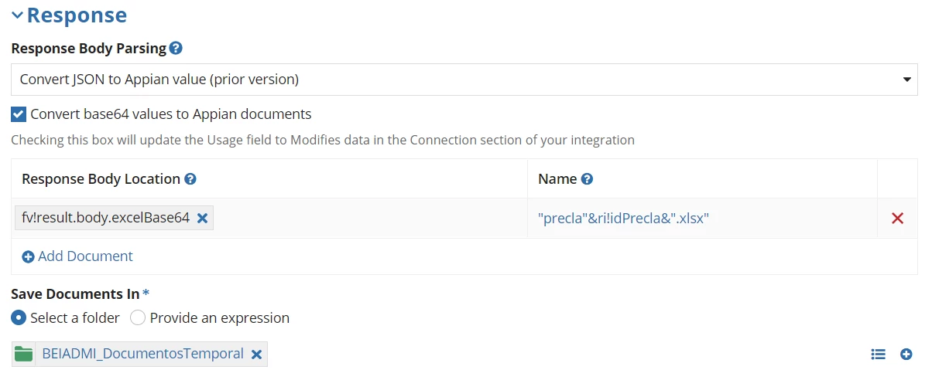Choose the Provide an expression radio option
932x380 pixels.
point(138,317)
